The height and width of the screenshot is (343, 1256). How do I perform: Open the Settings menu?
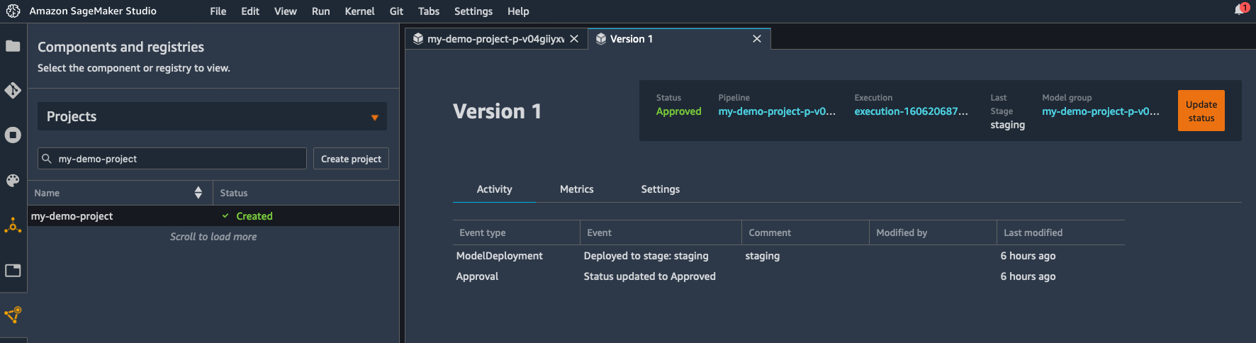pyautogui.click(x=473, y=11)
